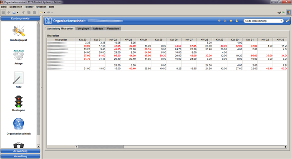Screen dimensions: 292x159
Task: Select the cell with value 80.40
Action: pos(128,68)
